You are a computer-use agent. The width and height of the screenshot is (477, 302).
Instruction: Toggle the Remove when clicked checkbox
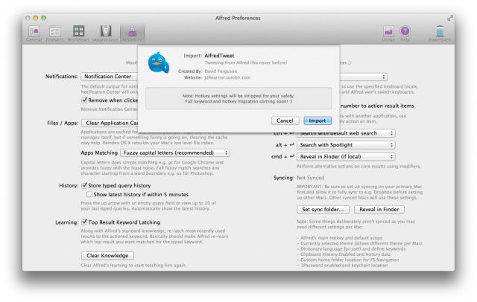click(x=84, y=100)
